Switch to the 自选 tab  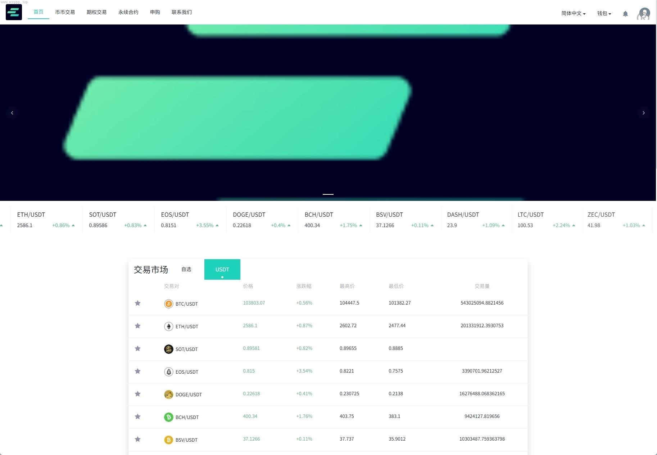186,269
